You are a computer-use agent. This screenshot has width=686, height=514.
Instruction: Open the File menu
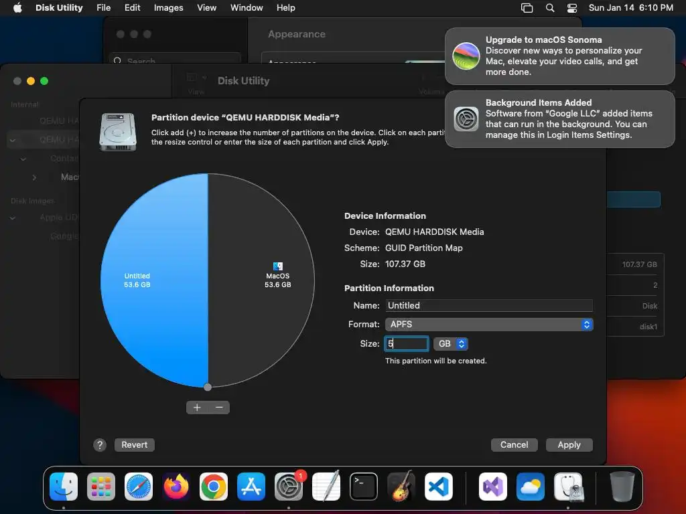(103, 8)
